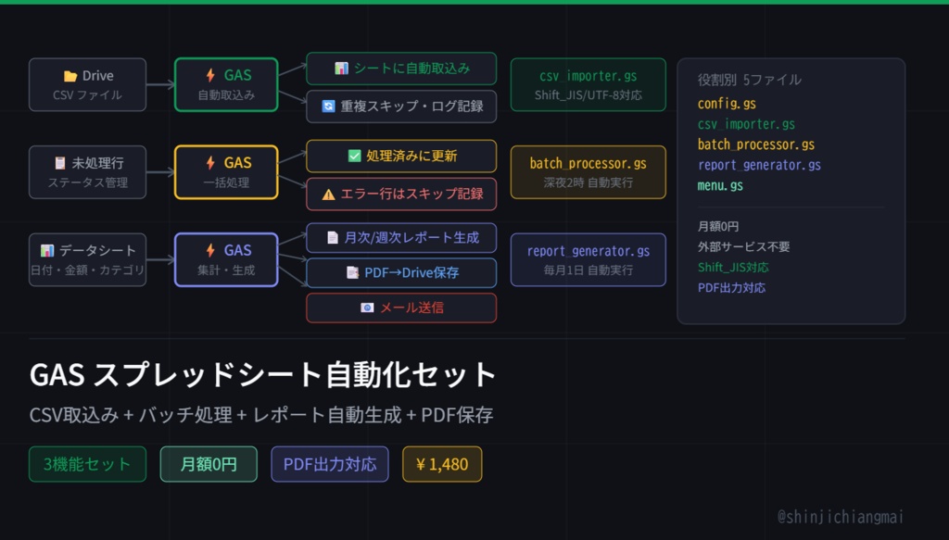Image resolution: width=949 pixels, height=540 pixels.
Task: Click the warning triangle beside エラー行はスキップ記録
Action: (x=328, y=195)
